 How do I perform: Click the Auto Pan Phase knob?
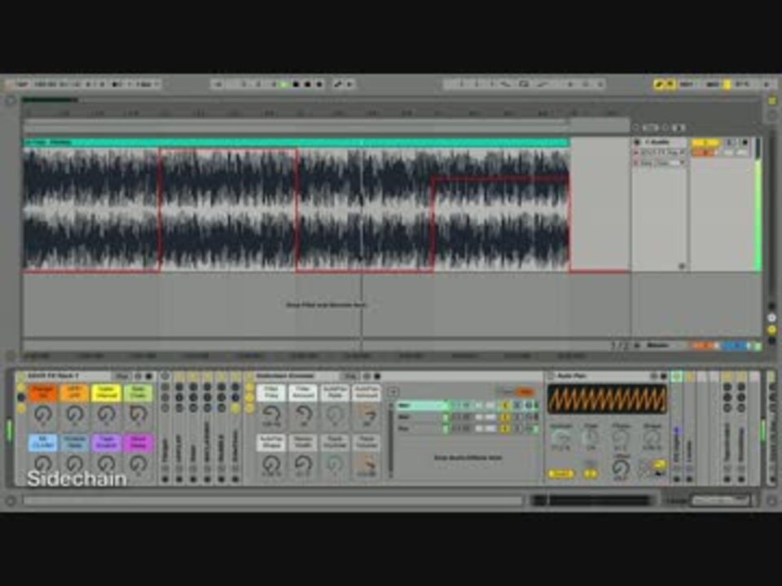point(621,439)
